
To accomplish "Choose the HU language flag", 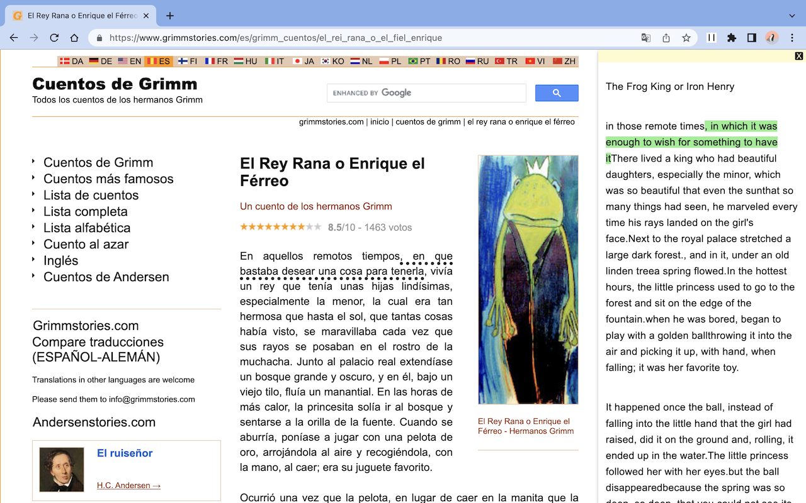I will (x=246, y=61).
